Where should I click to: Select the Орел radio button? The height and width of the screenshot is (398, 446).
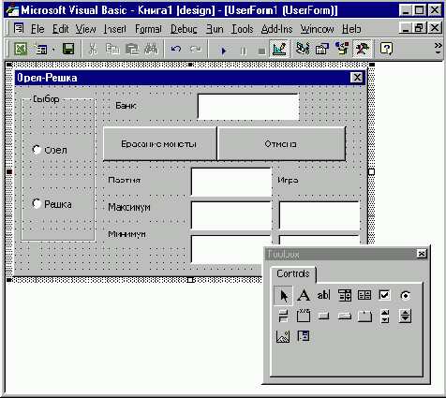point(50,150)
